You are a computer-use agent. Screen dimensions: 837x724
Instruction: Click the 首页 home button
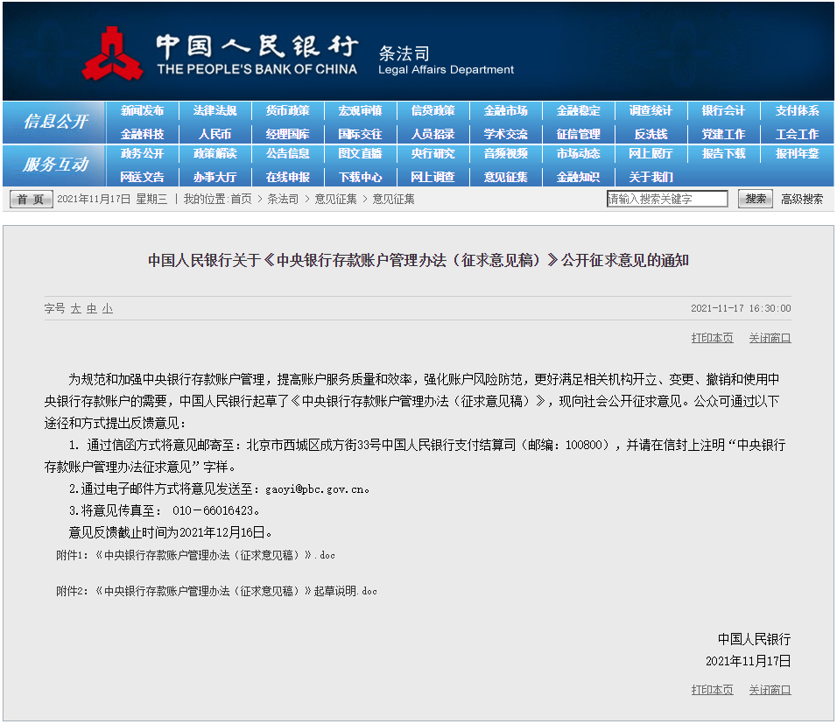click(32, 200)
